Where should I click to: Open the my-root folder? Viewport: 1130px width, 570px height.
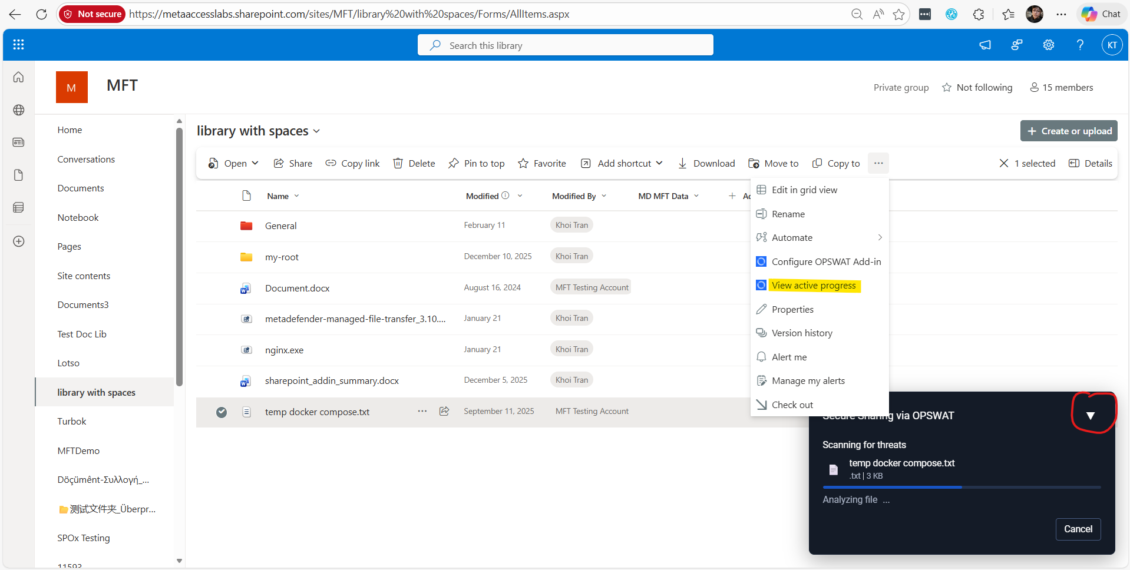point(282,257)
